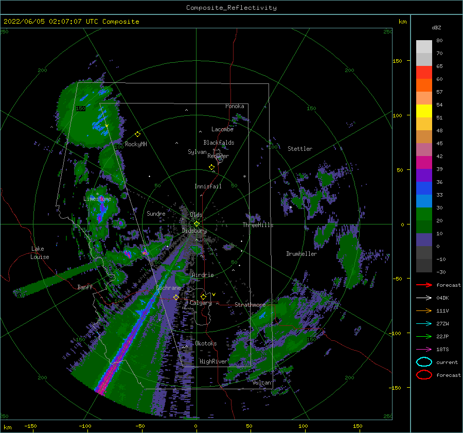The width and height of the screenshot is (463, 433).
Task: Click the green swatch between 30 and 20
Action: 424,214
